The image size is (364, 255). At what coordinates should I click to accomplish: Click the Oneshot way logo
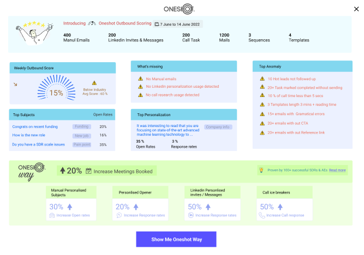32,172
